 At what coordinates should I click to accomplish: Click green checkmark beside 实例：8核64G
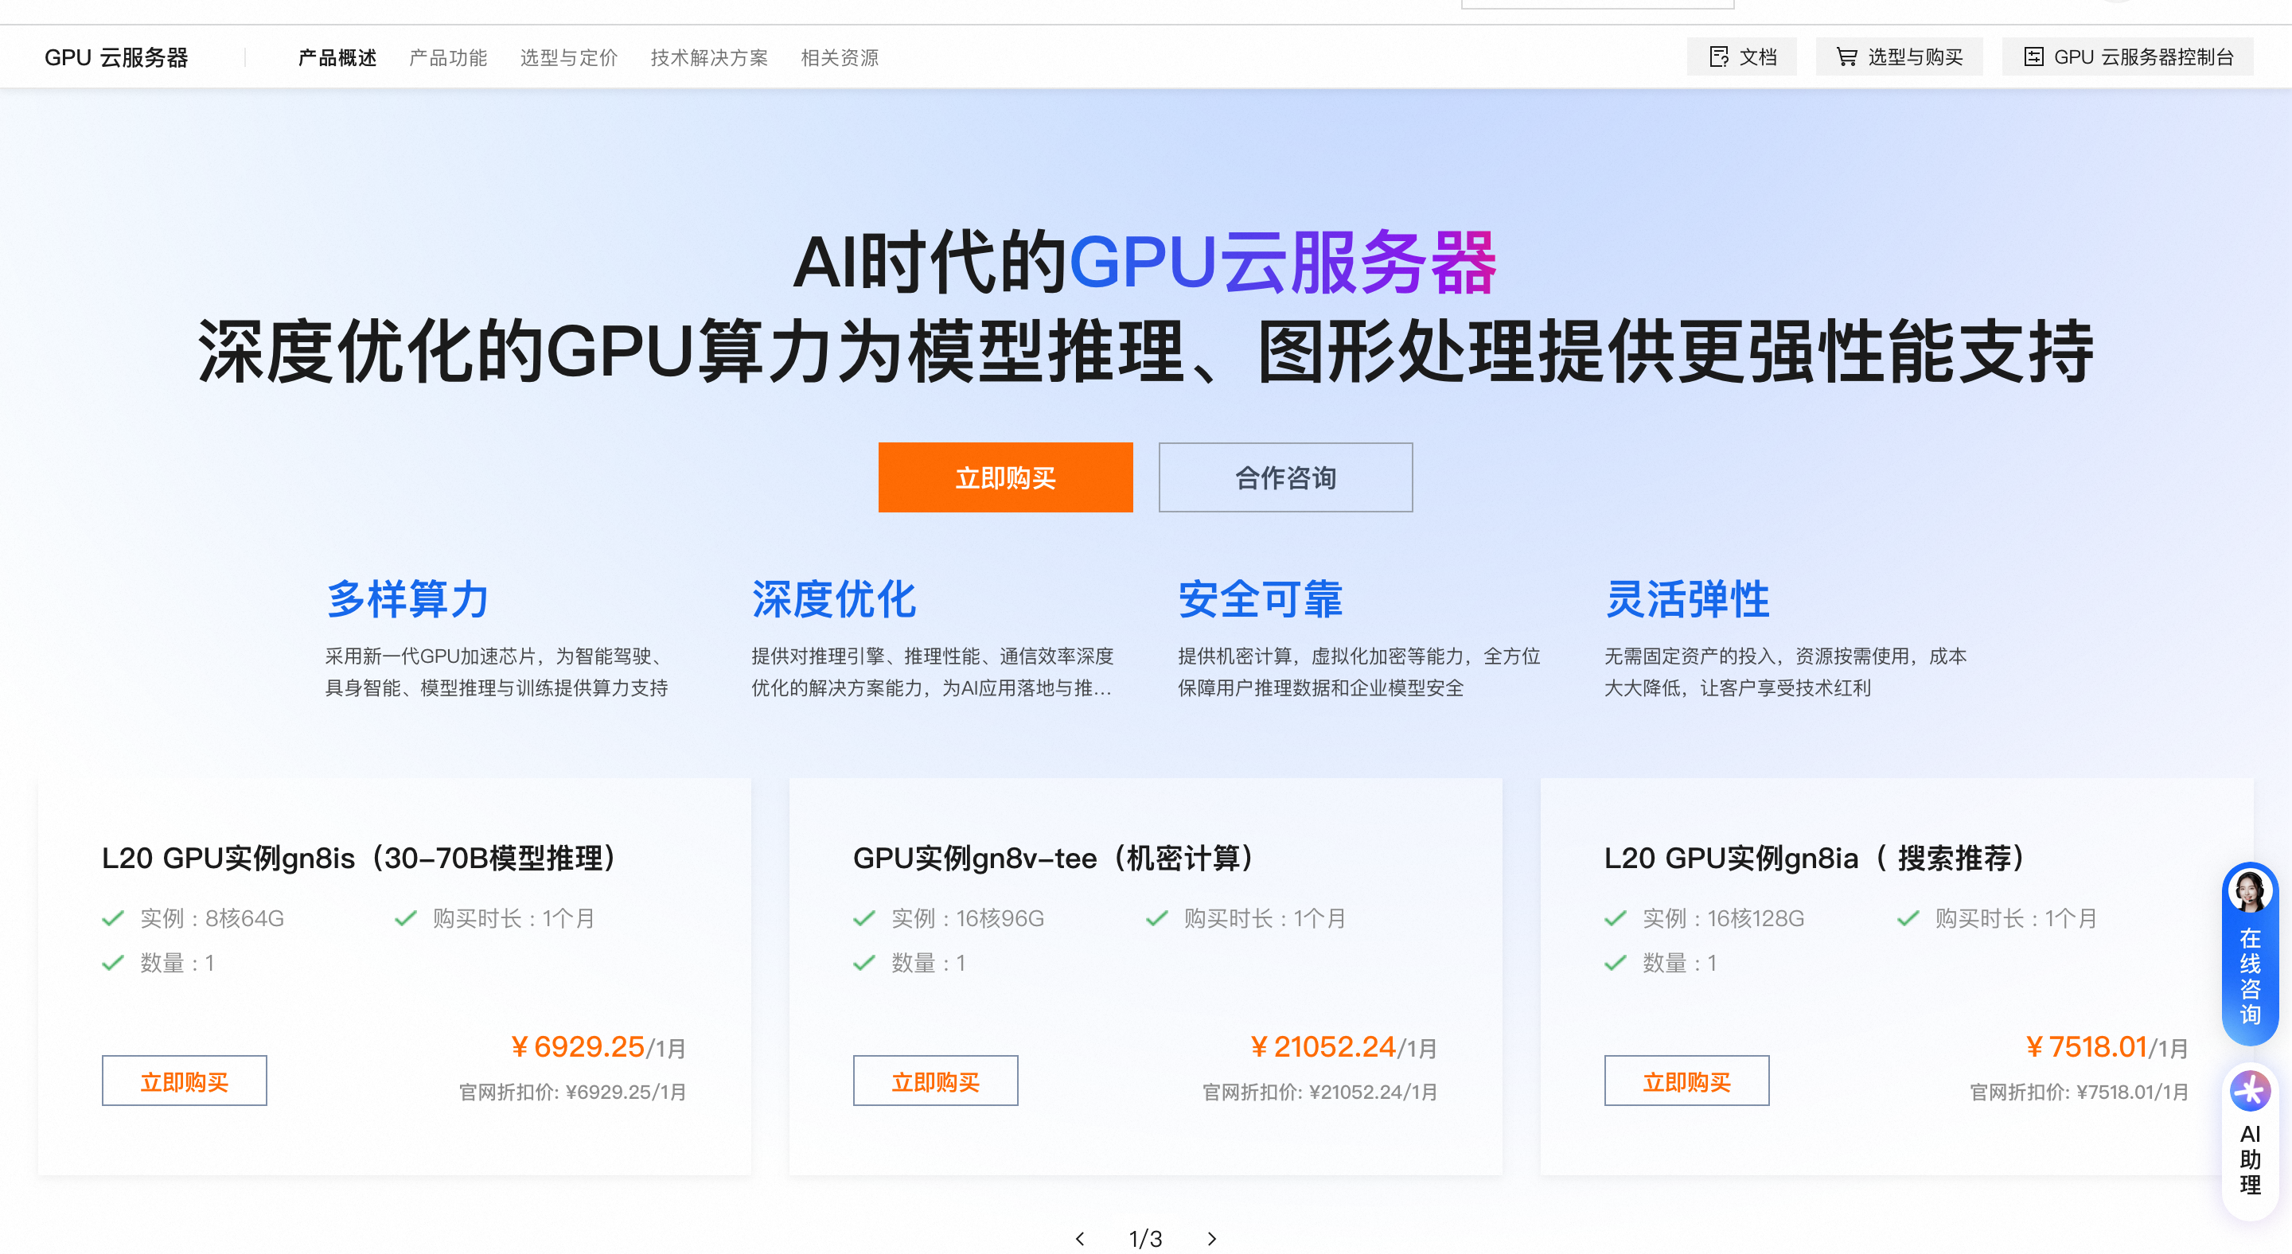(x=113, y=917)
